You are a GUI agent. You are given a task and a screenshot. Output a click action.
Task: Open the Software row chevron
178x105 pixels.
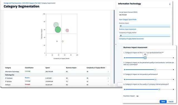[x=108, y=85]
